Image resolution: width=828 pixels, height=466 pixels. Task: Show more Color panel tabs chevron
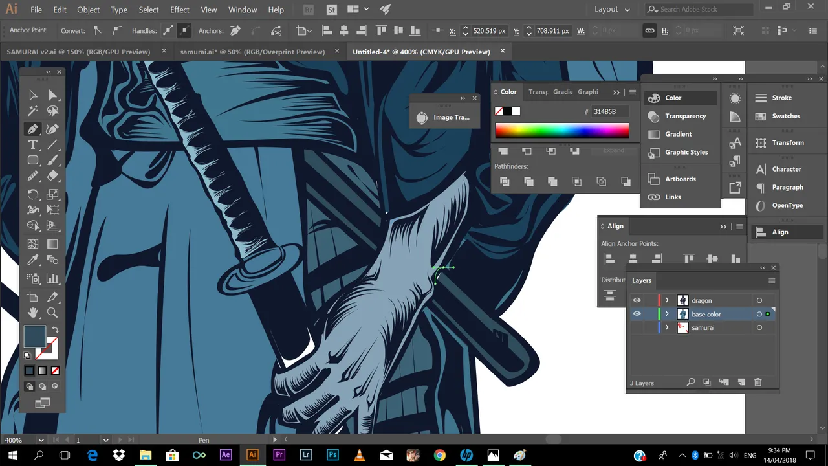click(x=616, y=92)
